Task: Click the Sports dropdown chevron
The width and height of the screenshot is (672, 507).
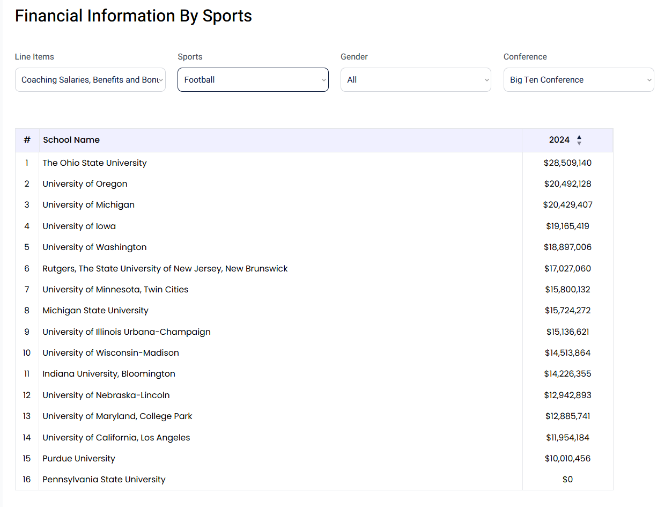Action: [323, 79]
